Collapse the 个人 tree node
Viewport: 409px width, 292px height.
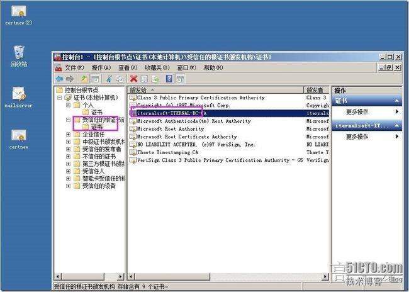(68, 105)
